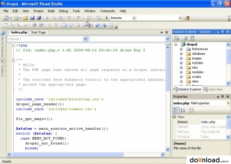Open the Remote configuration dropdown

click(134, 18)
